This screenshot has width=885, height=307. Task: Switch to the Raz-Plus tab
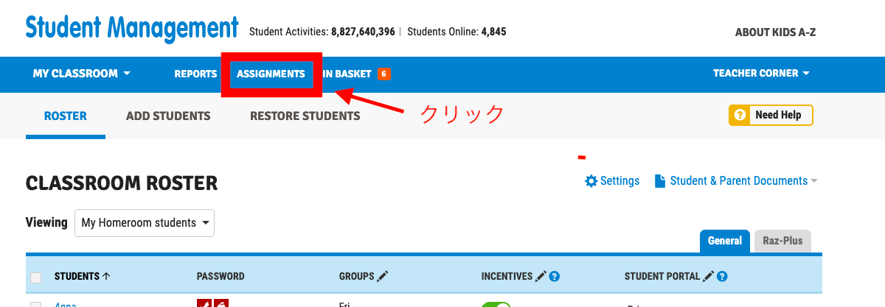[782, 241]
